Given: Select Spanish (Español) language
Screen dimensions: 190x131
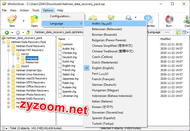Looking at the screenshot, I should pos(115,118).
